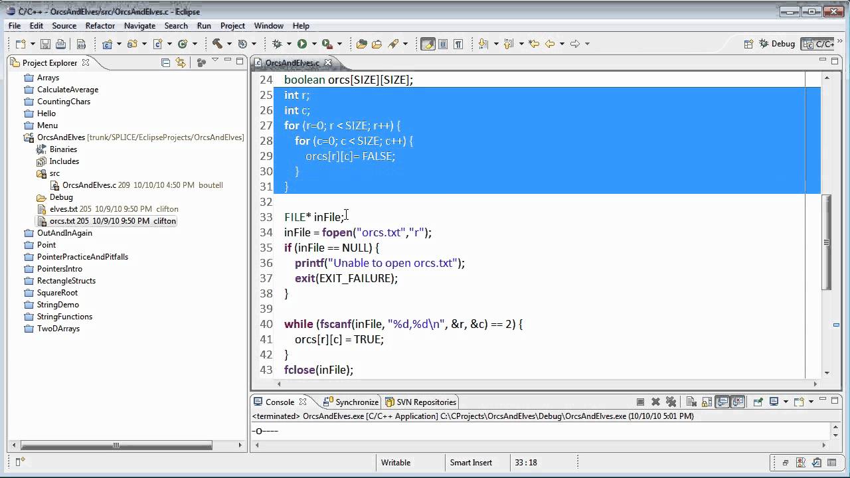Open the Project menu
This screenshot has width=850, height=478.
point(232,26)
